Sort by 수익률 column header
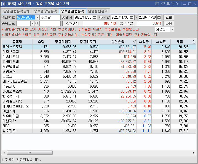This screenshot has height=164, width=198. point(144,42)
